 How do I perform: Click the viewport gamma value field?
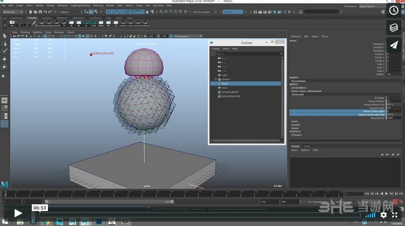click(x=164, y=36)
